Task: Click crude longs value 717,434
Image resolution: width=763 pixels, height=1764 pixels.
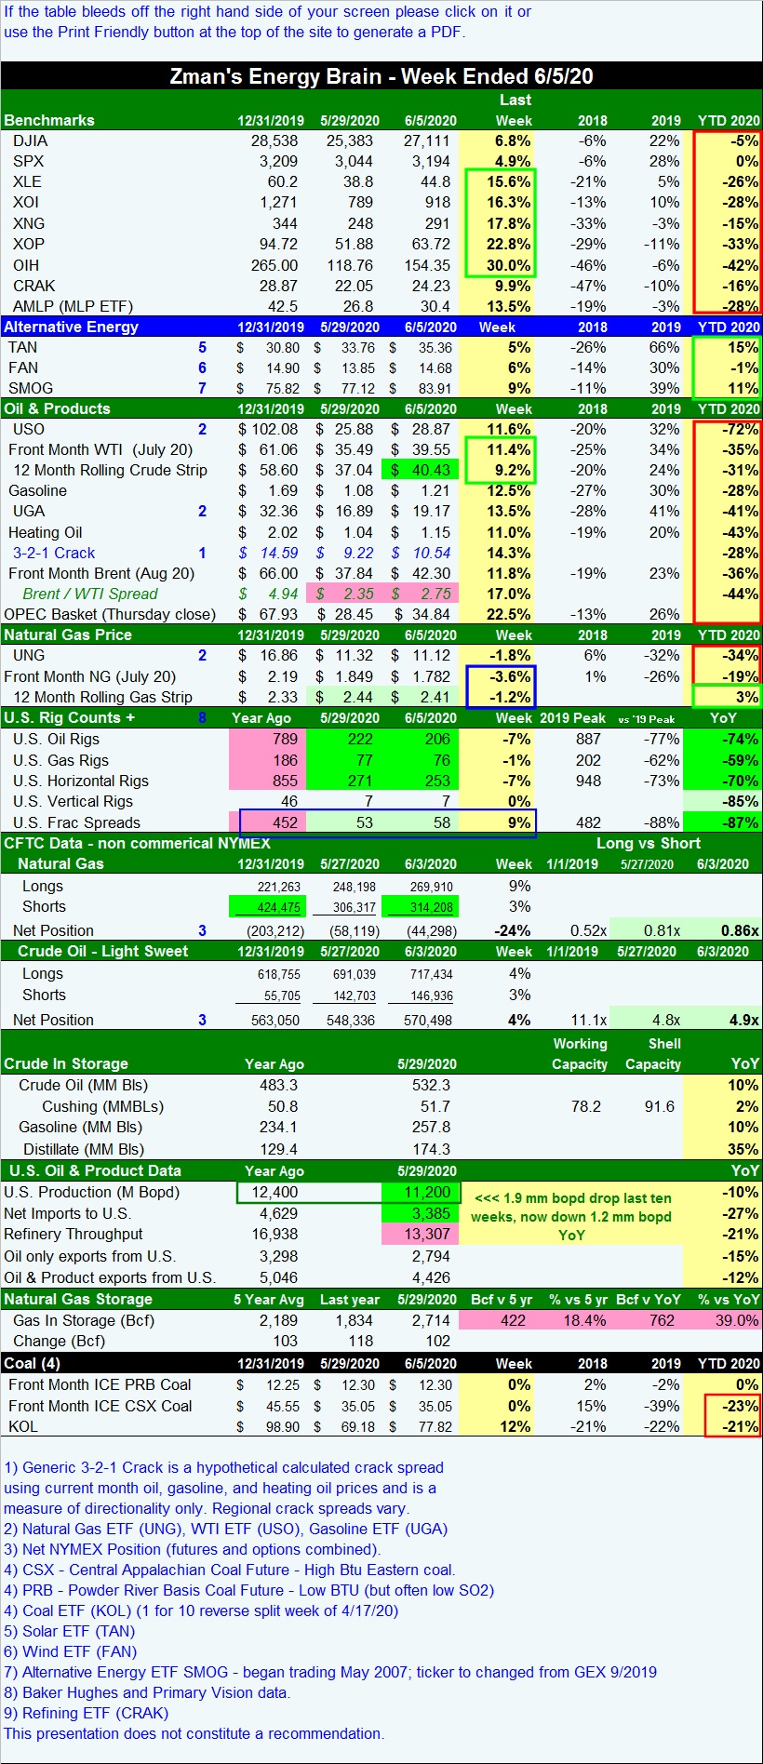Action: click(x=431, y=973)
